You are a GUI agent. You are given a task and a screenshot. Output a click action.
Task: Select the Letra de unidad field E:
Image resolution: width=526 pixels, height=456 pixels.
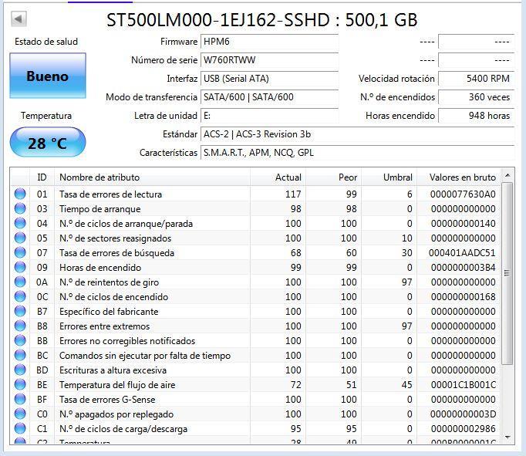pos(269,116)
